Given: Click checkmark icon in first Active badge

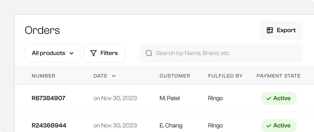Looking at the screenshot, I should 269,99.
